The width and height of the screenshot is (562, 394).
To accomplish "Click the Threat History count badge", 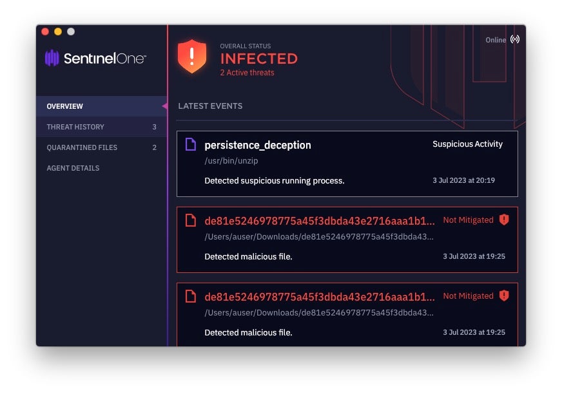I will pyautogui.click(x=154, y=127).
